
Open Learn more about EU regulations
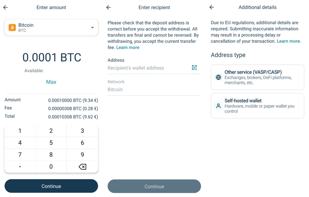tap(289, 41)
